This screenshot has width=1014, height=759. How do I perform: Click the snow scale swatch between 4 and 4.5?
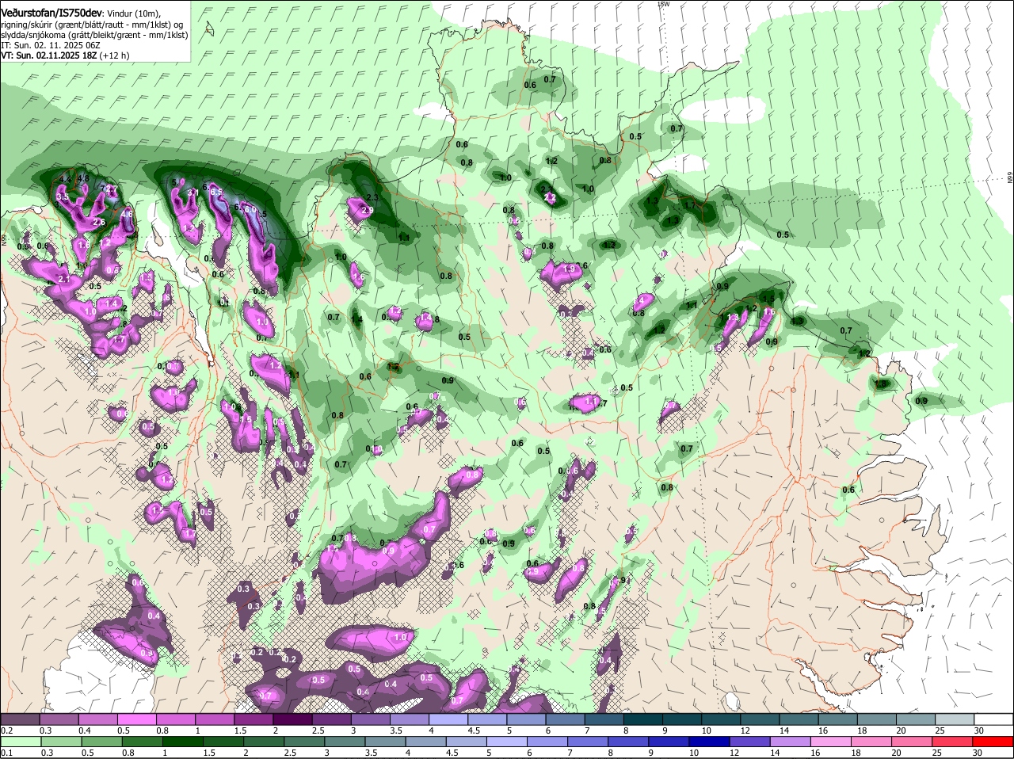click(449, 719)
